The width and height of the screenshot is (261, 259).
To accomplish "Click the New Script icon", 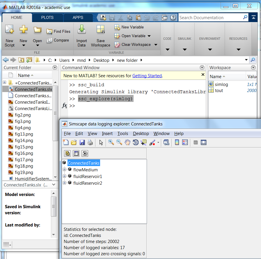I will click(x=10, y=35).
